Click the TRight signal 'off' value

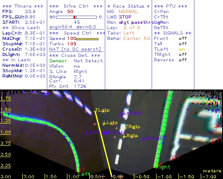(x=182, y=55)
